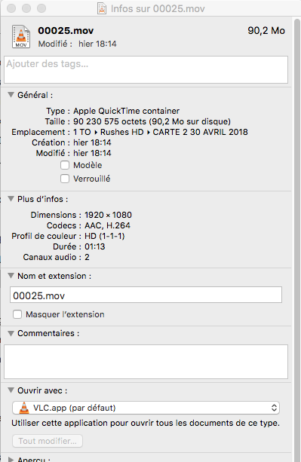Click the 90,2 Mo size in header
The width and height of the screenshot is (301, 462).
(x=266, y=31)
